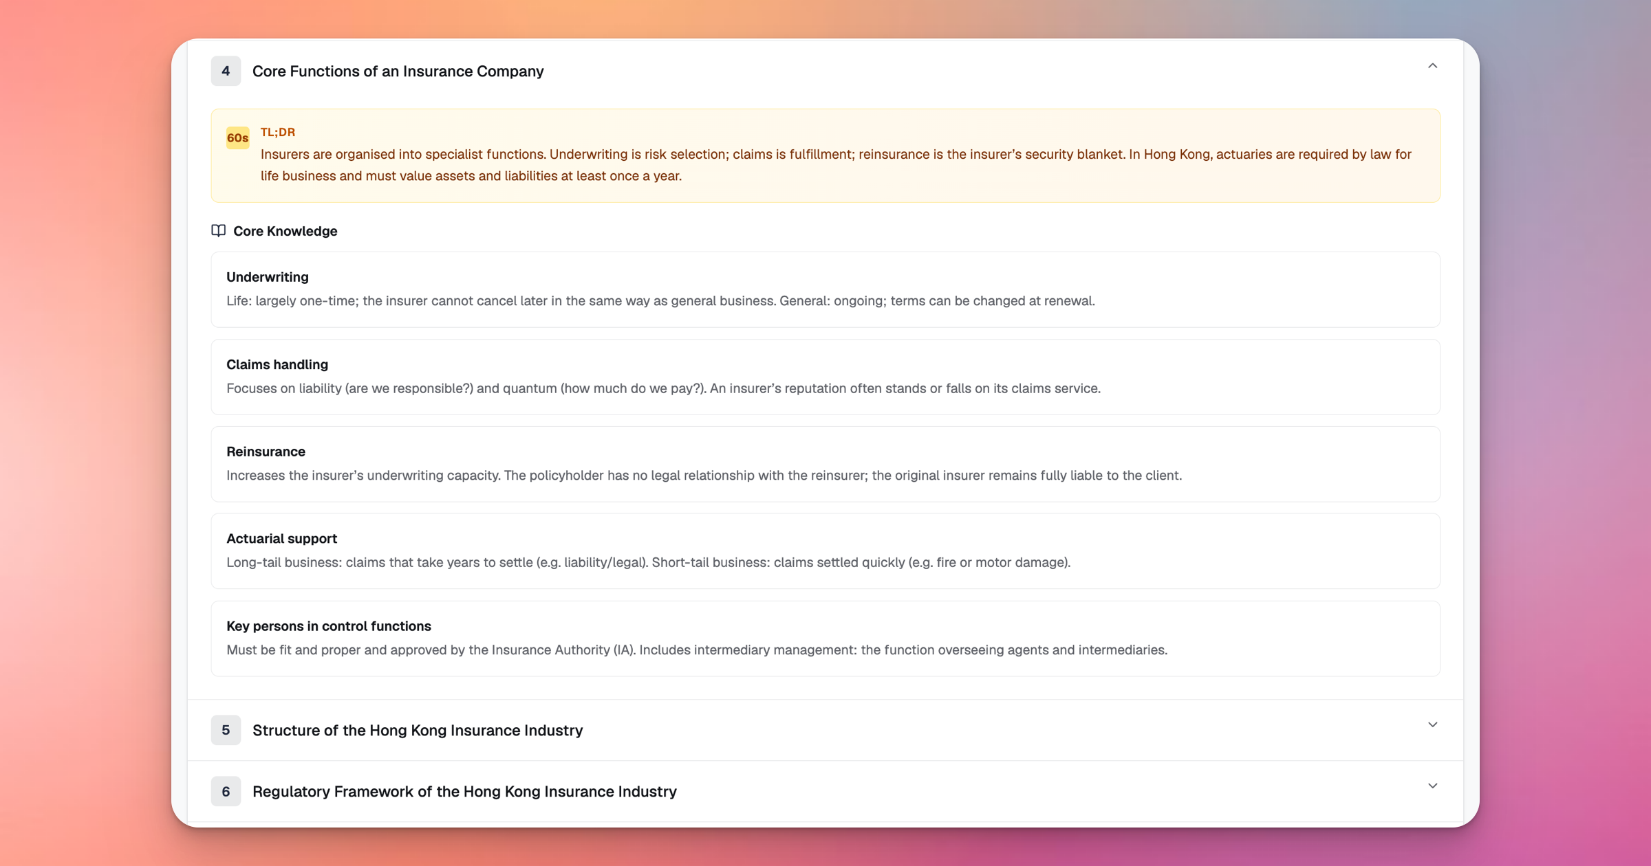This screenshot has height=866, width=1651.
Task: Click the 60s badge icon in TL;DR
Action: (x=237, y=138)
